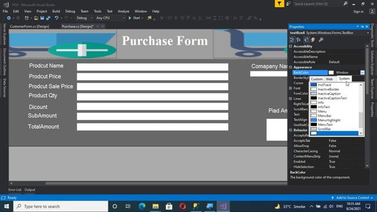The width and height of the screenshot is (377, 212).
Task: Click the Find in Files toolbar icon
Action: (149, 18)
